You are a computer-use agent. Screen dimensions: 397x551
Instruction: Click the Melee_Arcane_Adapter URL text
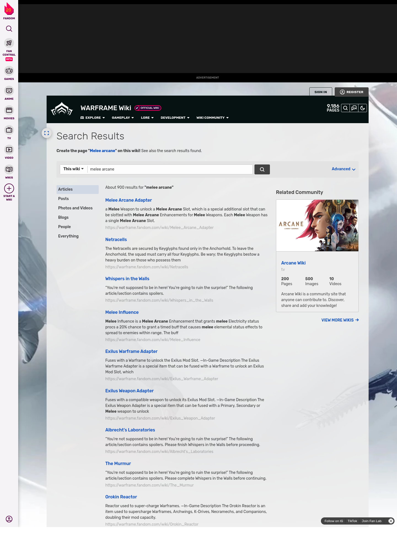click(x=159, y=228)
